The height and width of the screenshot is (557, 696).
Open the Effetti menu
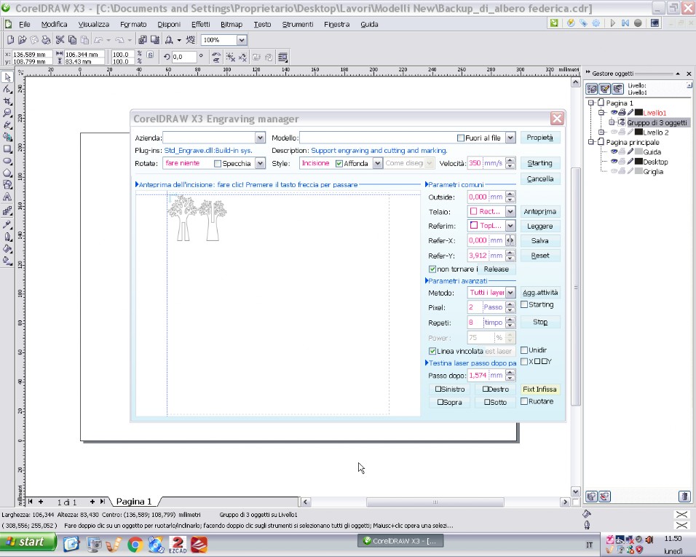pos(201,25)
